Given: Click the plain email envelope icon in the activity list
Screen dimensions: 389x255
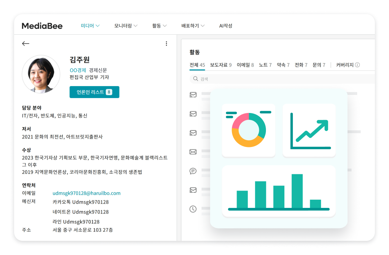Looking at the screenshot, I should 193,152.
